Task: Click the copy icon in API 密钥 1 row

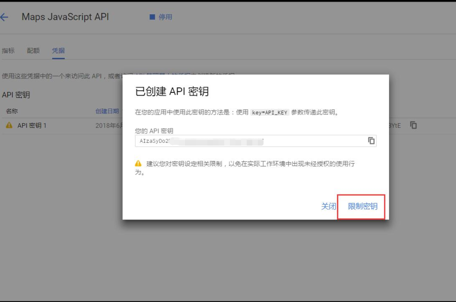Action: (413, 125)
